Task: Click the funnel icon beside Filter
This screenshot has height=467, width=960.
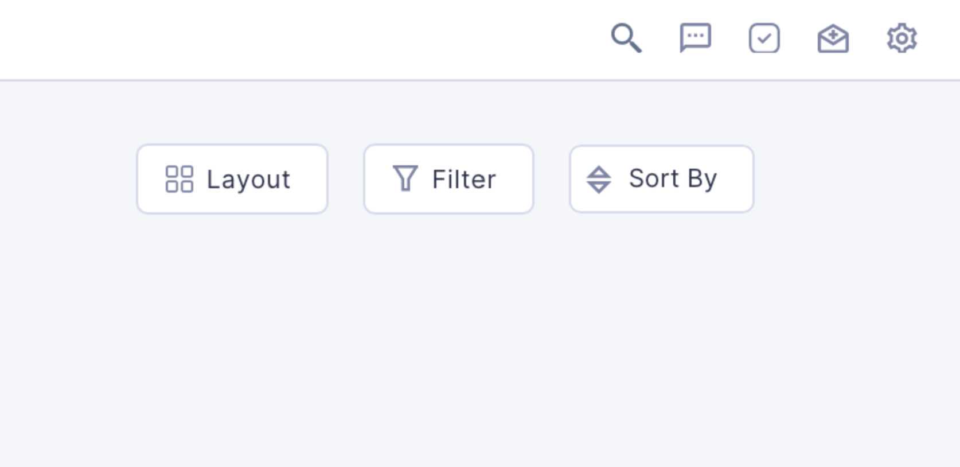Action: (405, 178)
